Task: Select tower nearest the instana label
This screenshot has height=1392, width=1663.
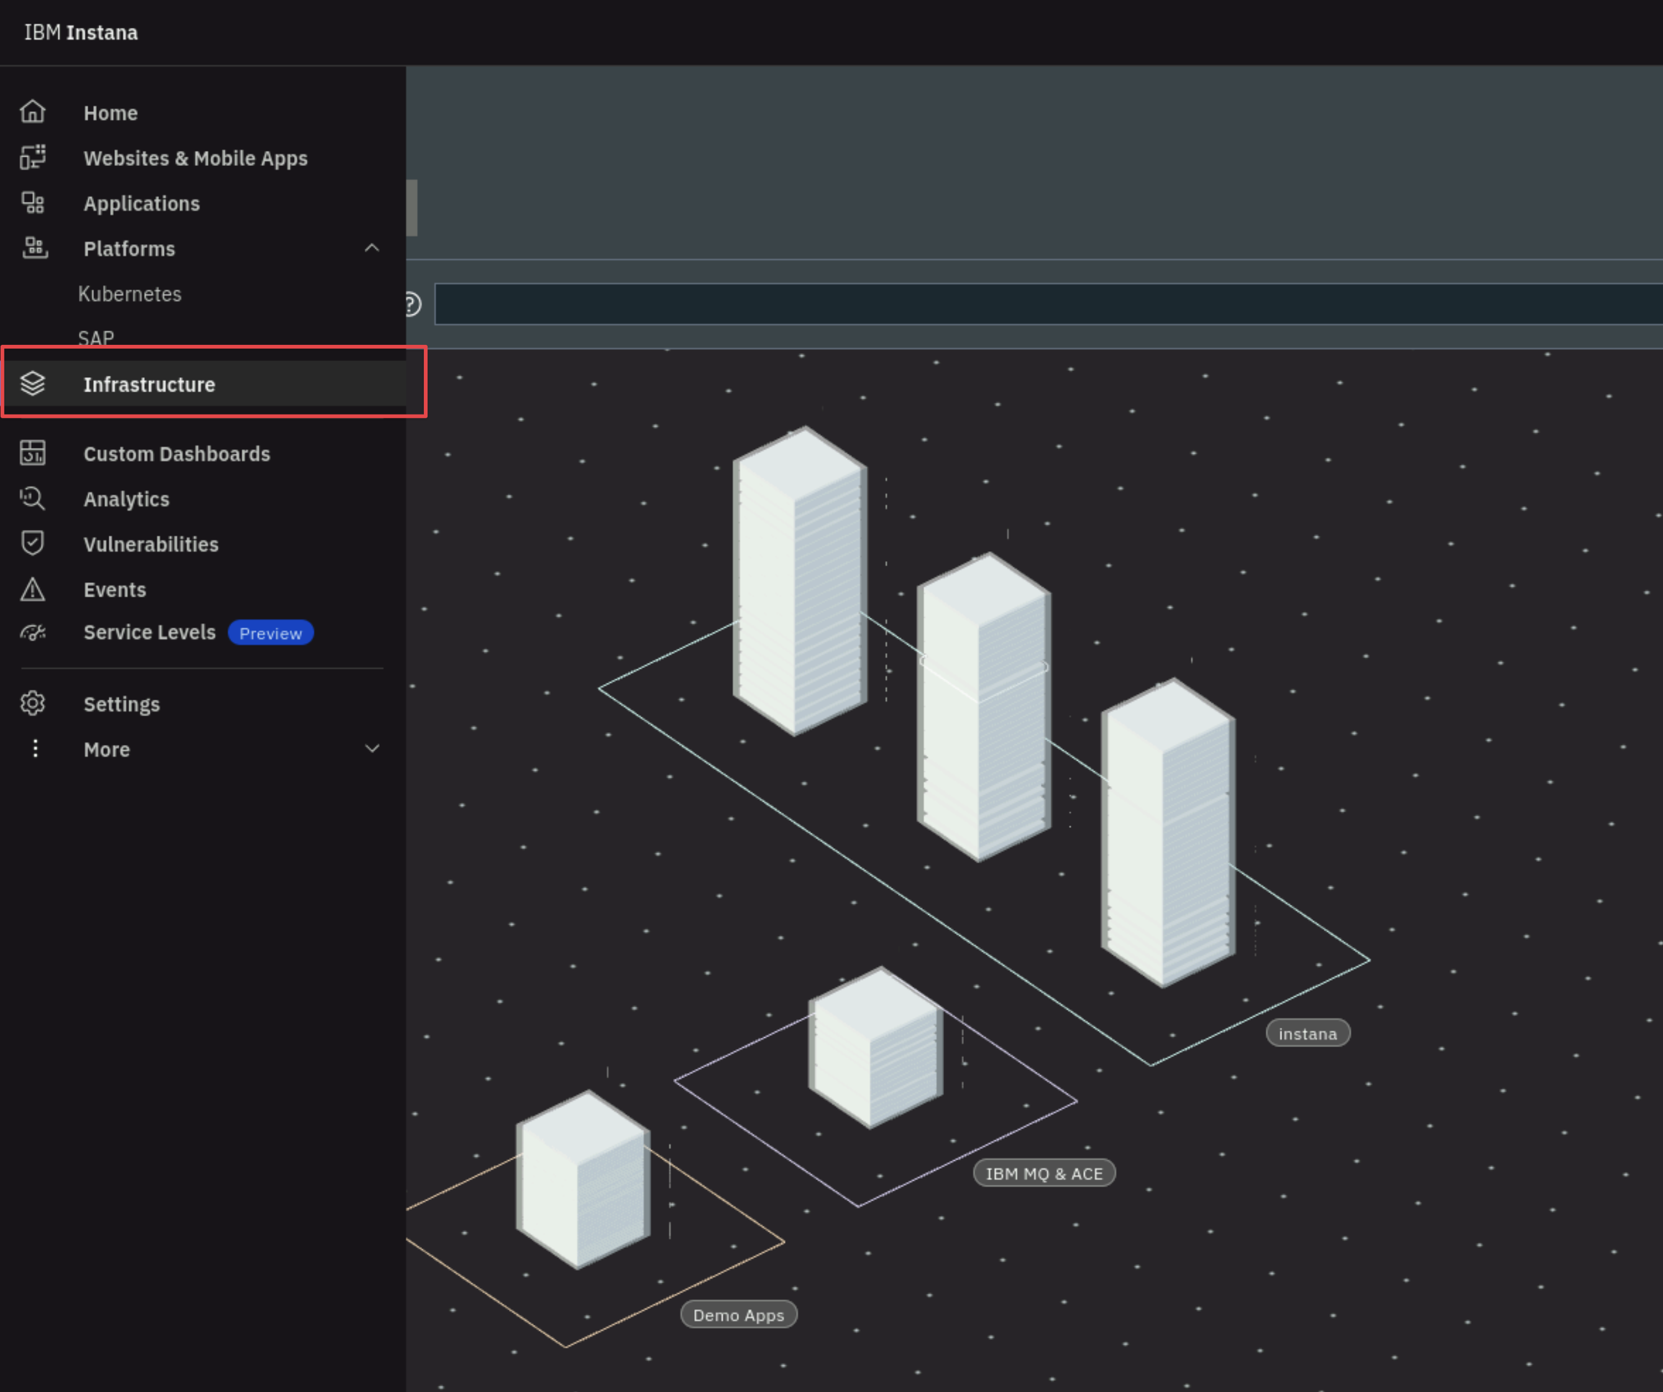Action: click(1168, 832)
